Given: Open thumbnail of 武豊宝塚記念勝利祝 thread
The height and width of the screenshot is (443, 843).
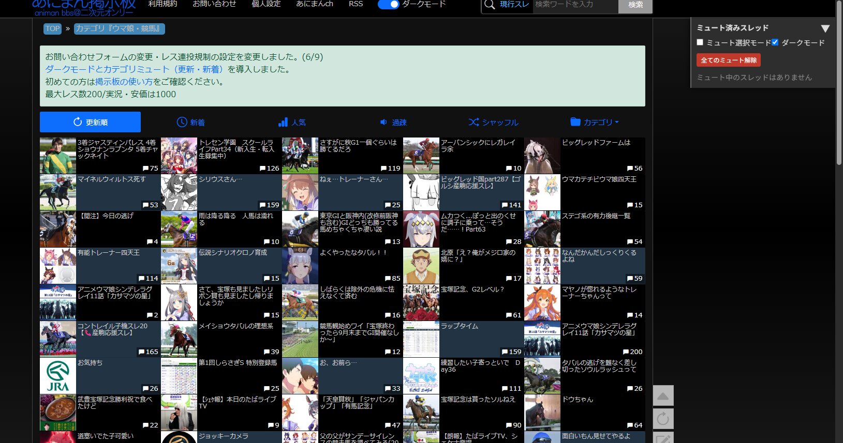Looking at the screenshot, I should click(58, 413).
